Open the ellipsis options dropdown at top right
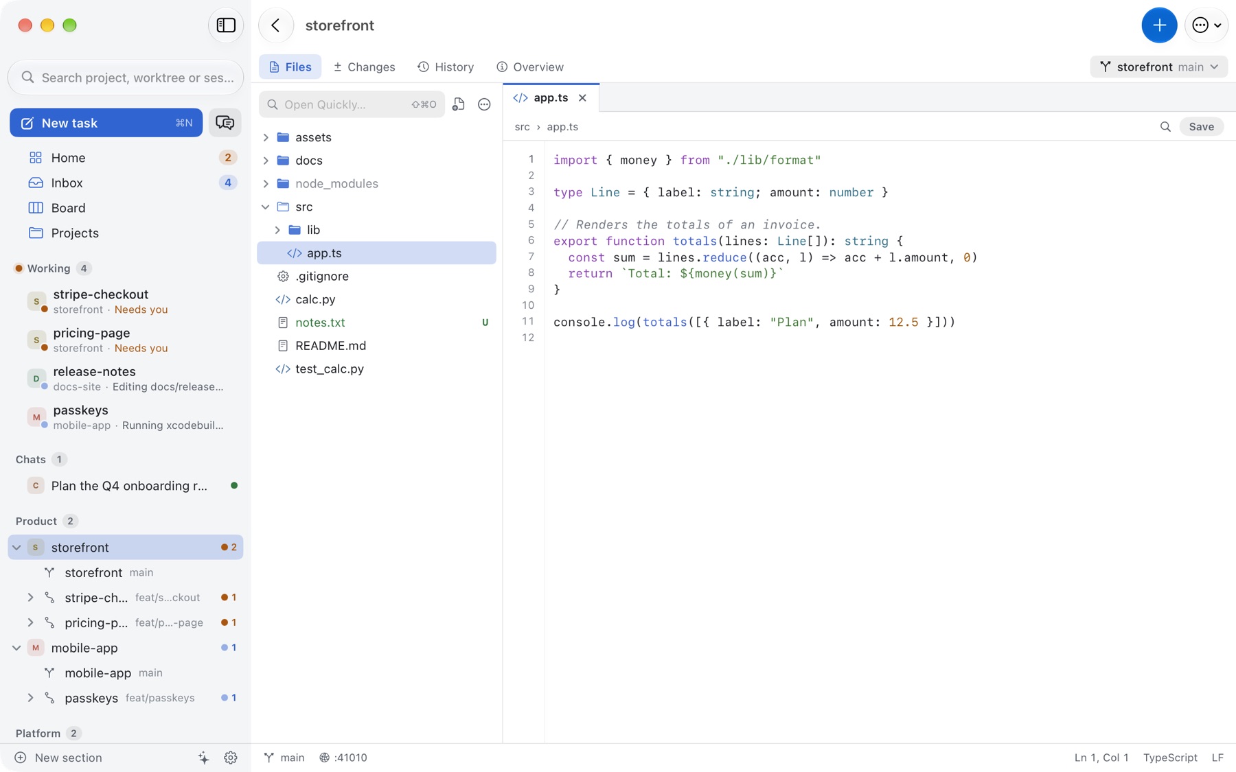1236x772 pixels. click(x=1206, y=25)
